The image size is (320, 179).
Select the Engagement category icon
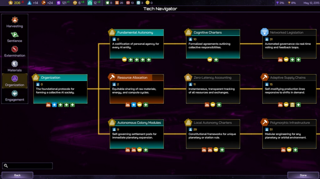14,93
